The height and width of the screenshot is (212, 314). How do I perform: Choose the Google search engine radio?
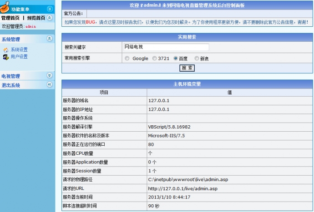(127, 59)
